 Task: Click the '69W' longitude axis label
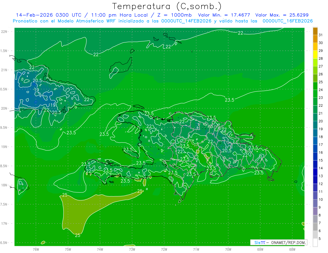pos(260,249)
